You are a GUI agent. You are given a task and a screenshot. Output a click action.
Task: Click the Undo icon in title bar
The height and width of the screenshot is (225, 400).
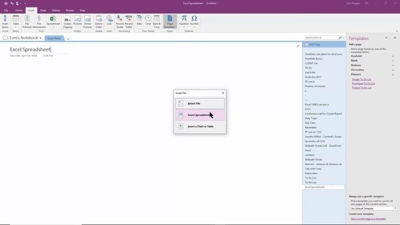click(12, 3)
